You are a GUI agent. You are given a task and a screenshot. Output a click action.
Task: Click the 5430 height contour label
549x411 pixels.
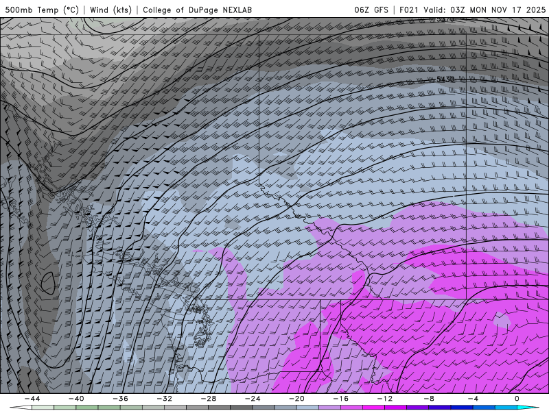445,79
